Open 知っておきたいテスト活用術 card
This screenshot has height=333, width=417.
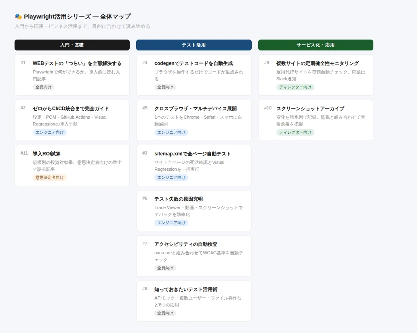[194, 301]
